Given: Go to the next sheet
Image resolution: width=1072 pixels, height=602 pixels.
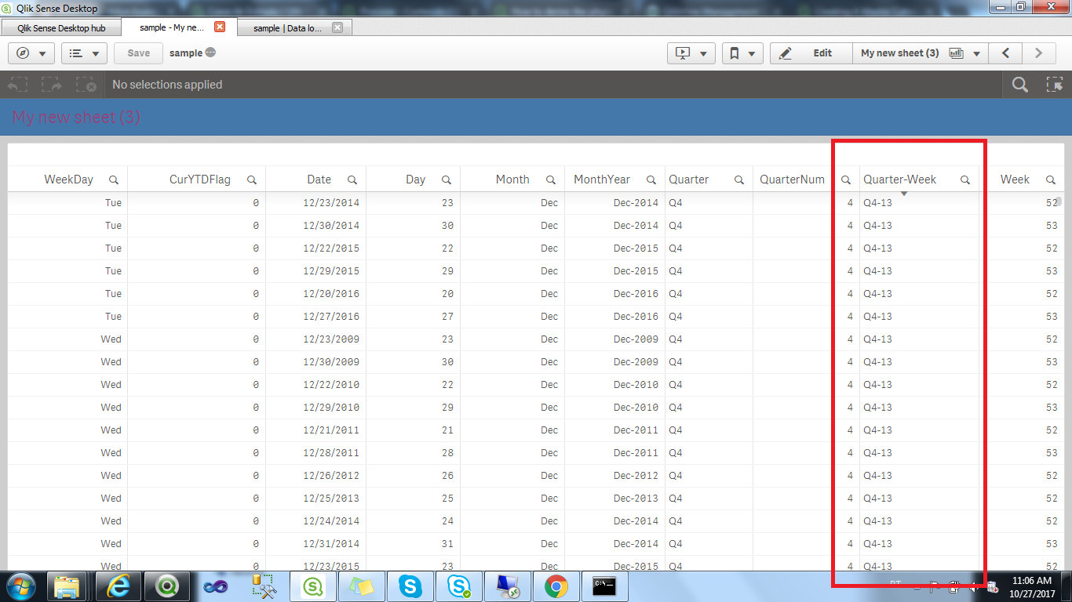Looking at the screenshot, I should point(1038,53).
